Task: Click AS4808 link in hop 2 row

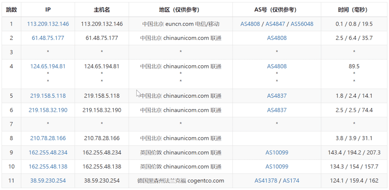Action: click(277, 38)
